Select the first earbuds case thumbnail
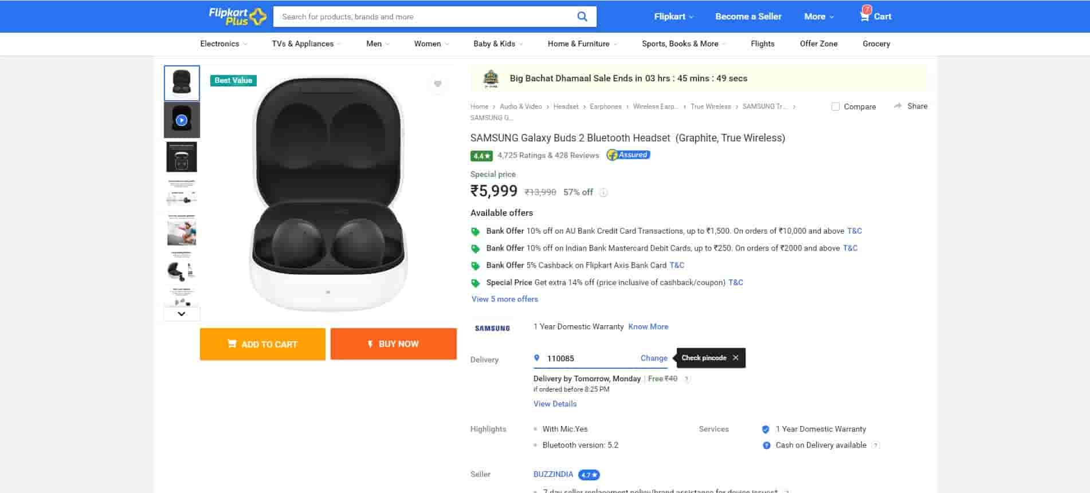The height and width of the screenshot is (493, 1090). point(182,83)
